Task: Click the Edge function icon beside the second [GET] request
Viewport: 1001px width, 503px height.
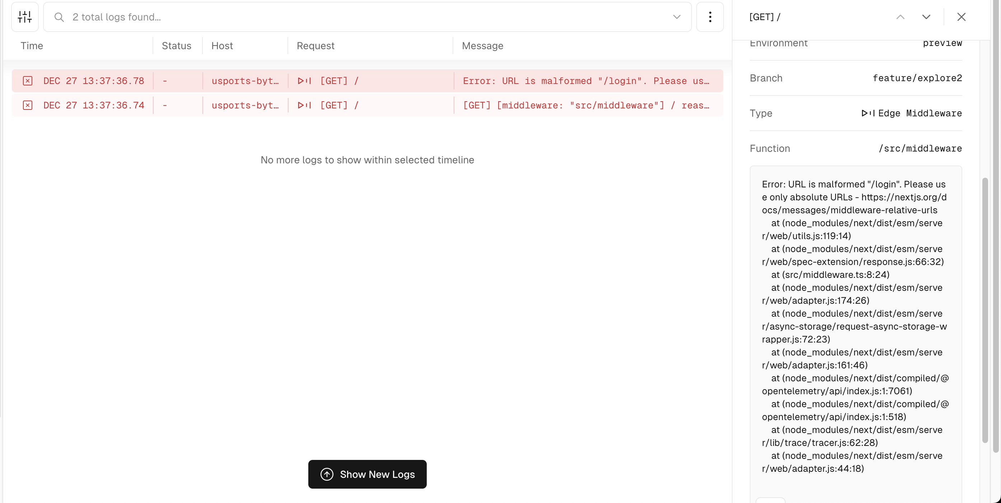Action: (304, 105)
